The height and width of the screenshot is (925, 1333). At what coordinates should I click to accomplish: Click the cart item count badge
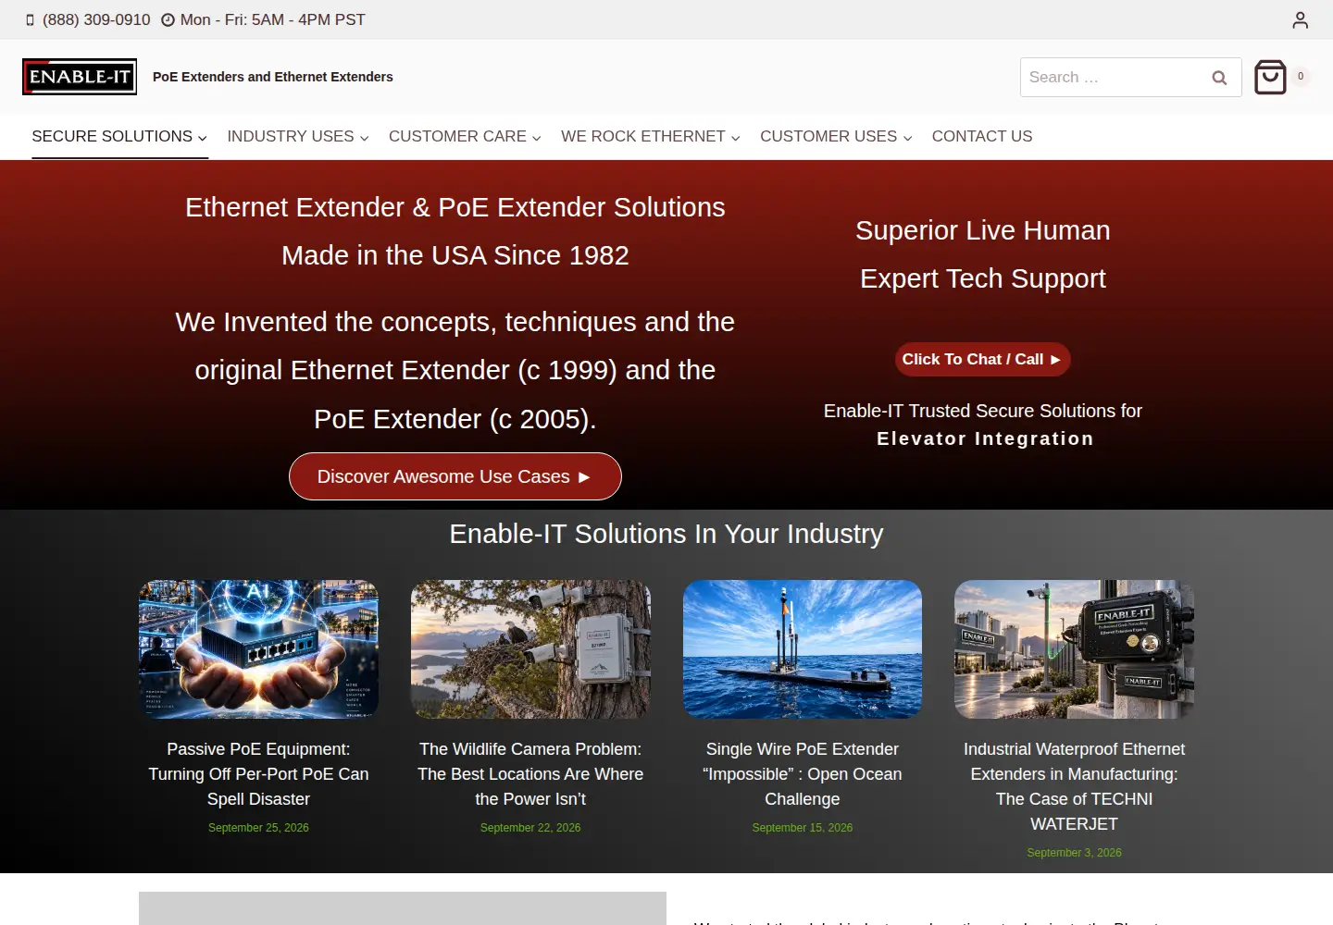click(1301, 77)
